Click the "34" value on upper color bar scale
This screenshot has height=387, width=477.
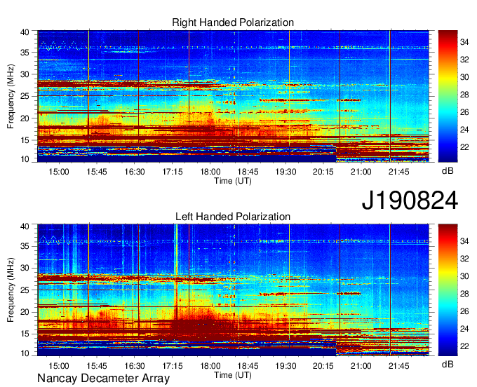464,42
